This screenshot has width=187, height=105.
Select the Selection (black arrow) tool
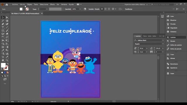[x=3, y=17]
